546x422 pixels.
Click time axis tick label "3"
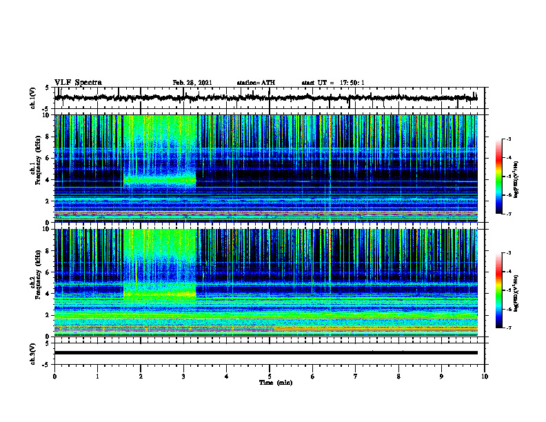pos(183,376)
